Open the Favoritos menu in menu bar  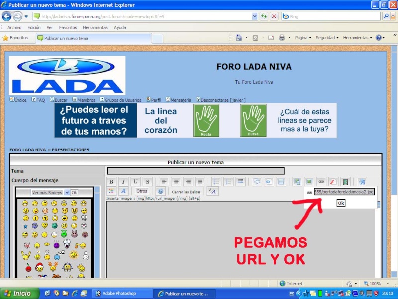[68, 28]
